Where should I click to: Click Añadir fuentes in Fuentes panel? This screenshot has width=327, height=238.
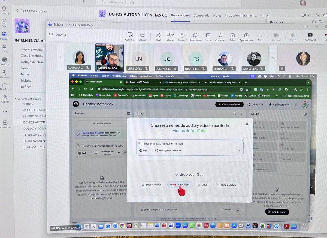coord(102,123)
